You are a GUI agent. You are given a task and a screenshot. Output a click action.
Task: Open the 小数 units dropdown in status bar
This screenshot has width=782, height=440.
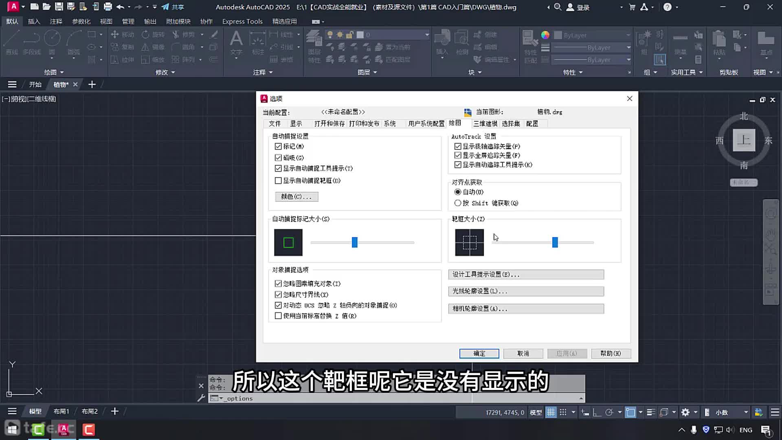pos(746,412)
